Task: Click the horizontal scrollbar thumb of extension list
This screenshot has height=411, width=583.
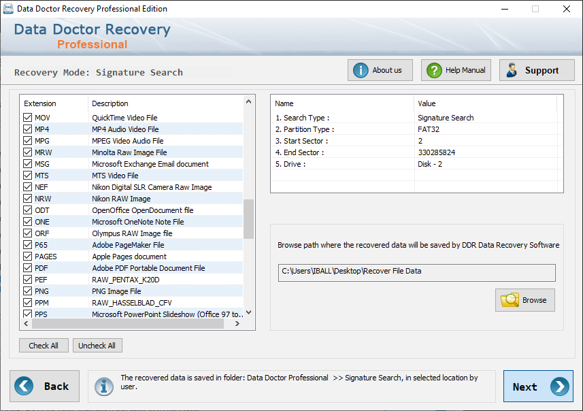Action: (x=128, y=324)
